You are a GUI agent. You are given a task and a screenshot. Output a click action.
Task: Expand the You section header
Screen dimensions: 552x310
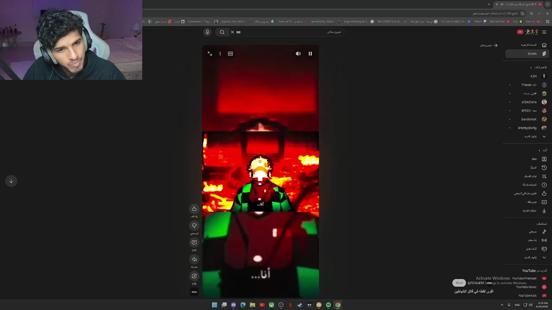tap(543, 150)
